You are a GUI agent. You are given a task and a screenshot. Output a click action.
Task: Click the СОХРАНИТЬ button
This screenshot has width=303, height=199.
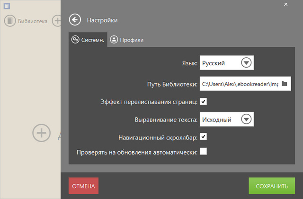pyautogui.click(x=272, y=186)
